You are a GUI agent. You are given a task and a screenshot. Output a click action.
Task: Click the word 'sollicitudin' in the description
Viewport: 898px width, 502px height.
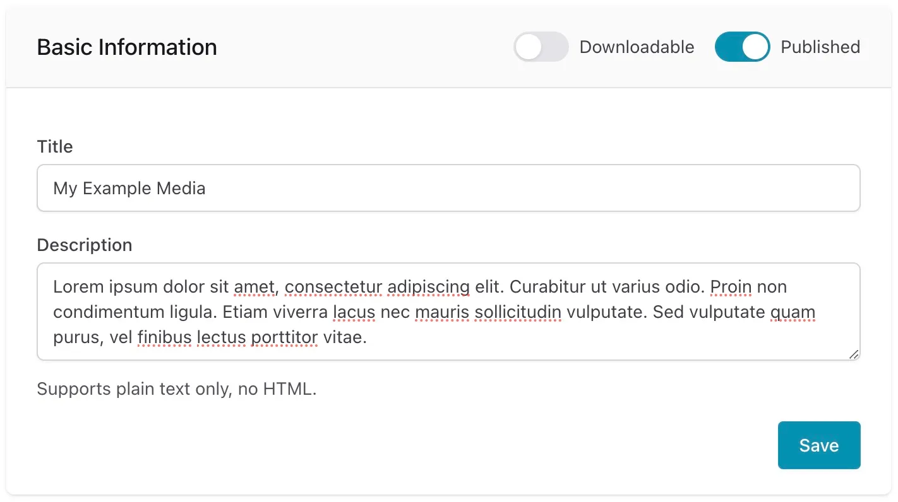[519, 312]
